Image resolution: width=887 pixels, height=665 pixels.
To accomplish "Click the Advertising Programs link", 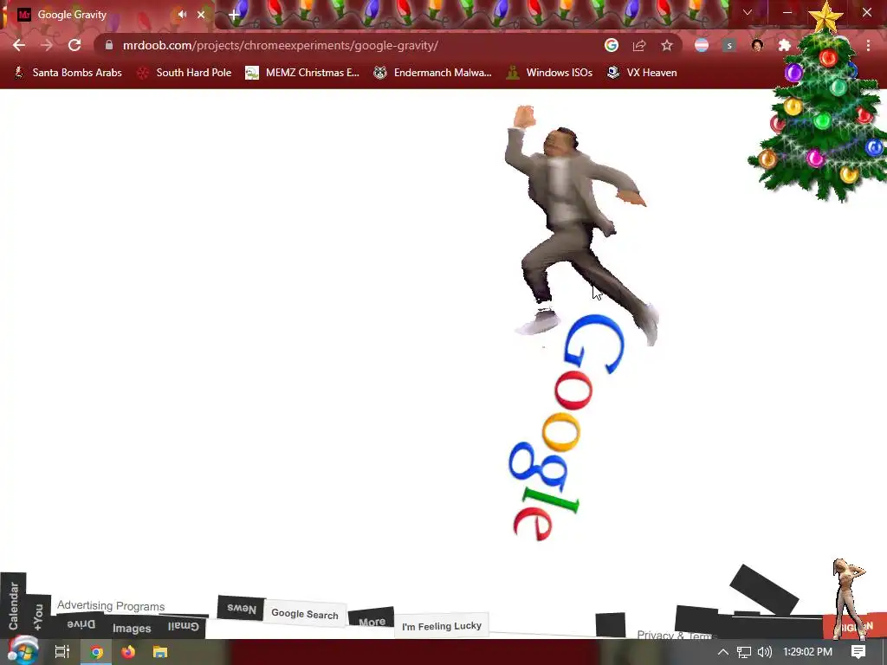I will point(111,605).
